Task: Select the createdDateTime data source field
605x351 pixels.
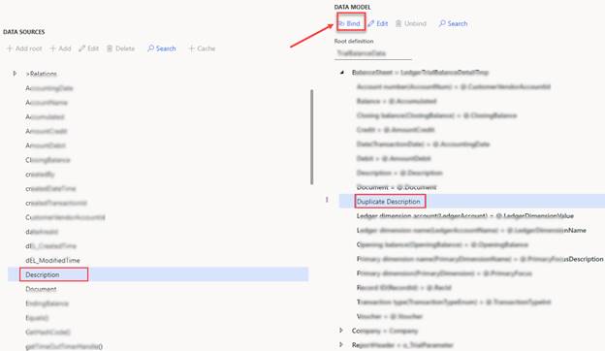Action: 50,189
